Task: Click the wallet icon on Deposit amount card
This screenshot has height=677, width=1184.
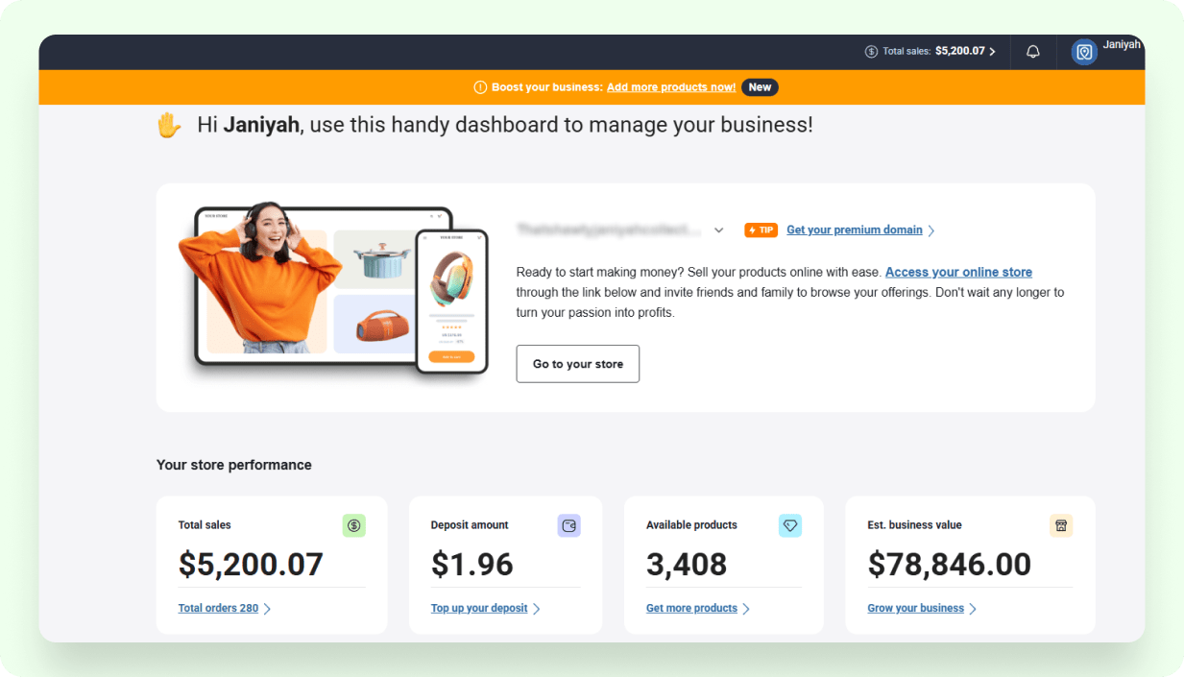Action: pos(569,525)
